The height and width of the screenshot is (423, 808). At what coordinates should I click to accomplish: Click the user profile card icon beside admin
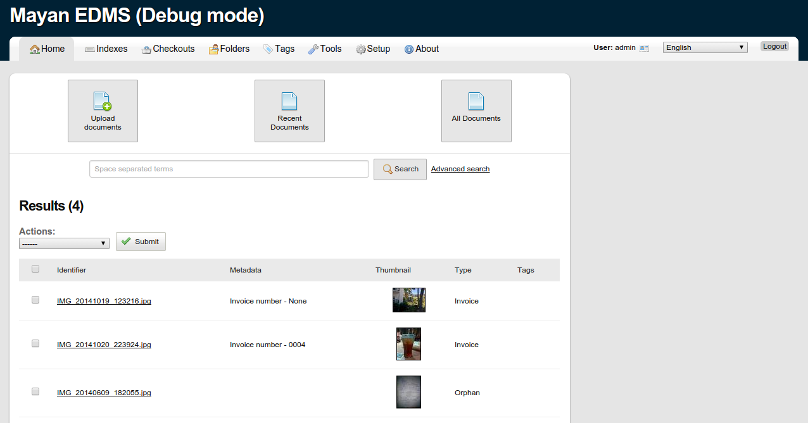point(644,48)
